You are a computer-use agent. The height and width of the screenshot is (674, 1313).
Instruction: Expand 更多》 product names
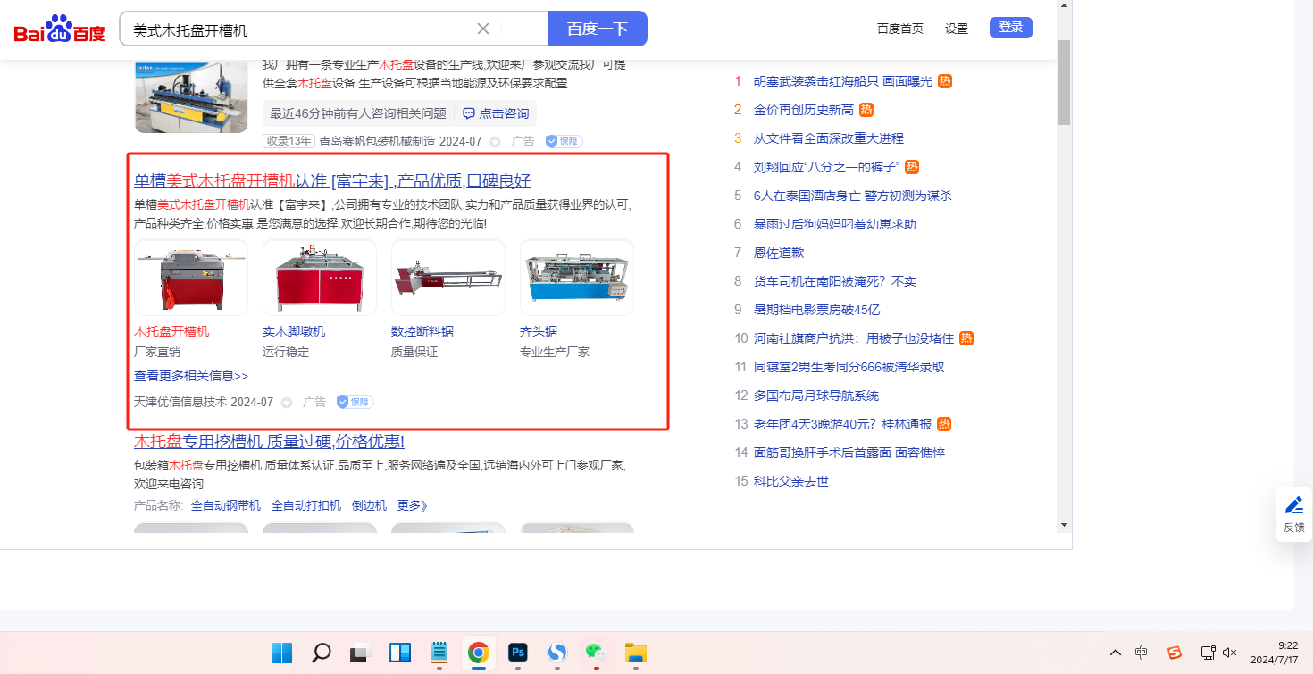tap(413, 505)
